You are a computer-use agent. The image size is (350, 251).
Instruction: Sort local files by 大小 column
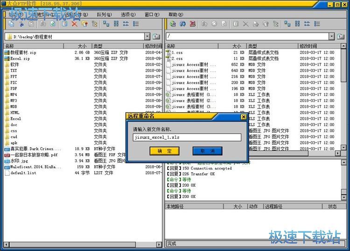click(78, 46)
